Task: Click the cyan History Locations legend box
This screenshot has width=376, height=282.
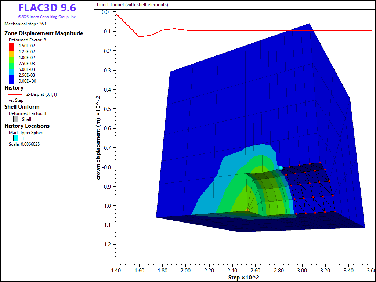Action: 15,138
